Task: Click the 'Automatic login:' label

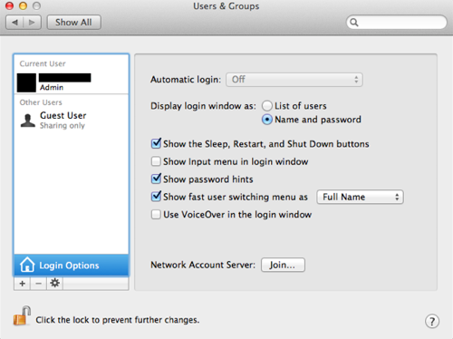Action: (186, 80)
